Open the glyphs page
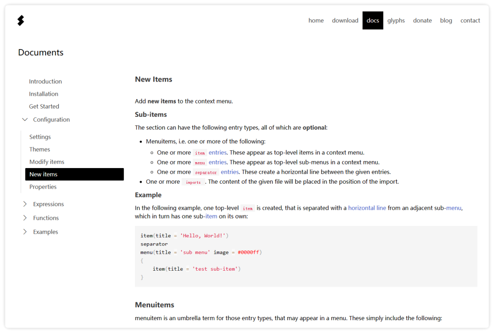Viewport: 494px width, 333px height. point(396,21)
